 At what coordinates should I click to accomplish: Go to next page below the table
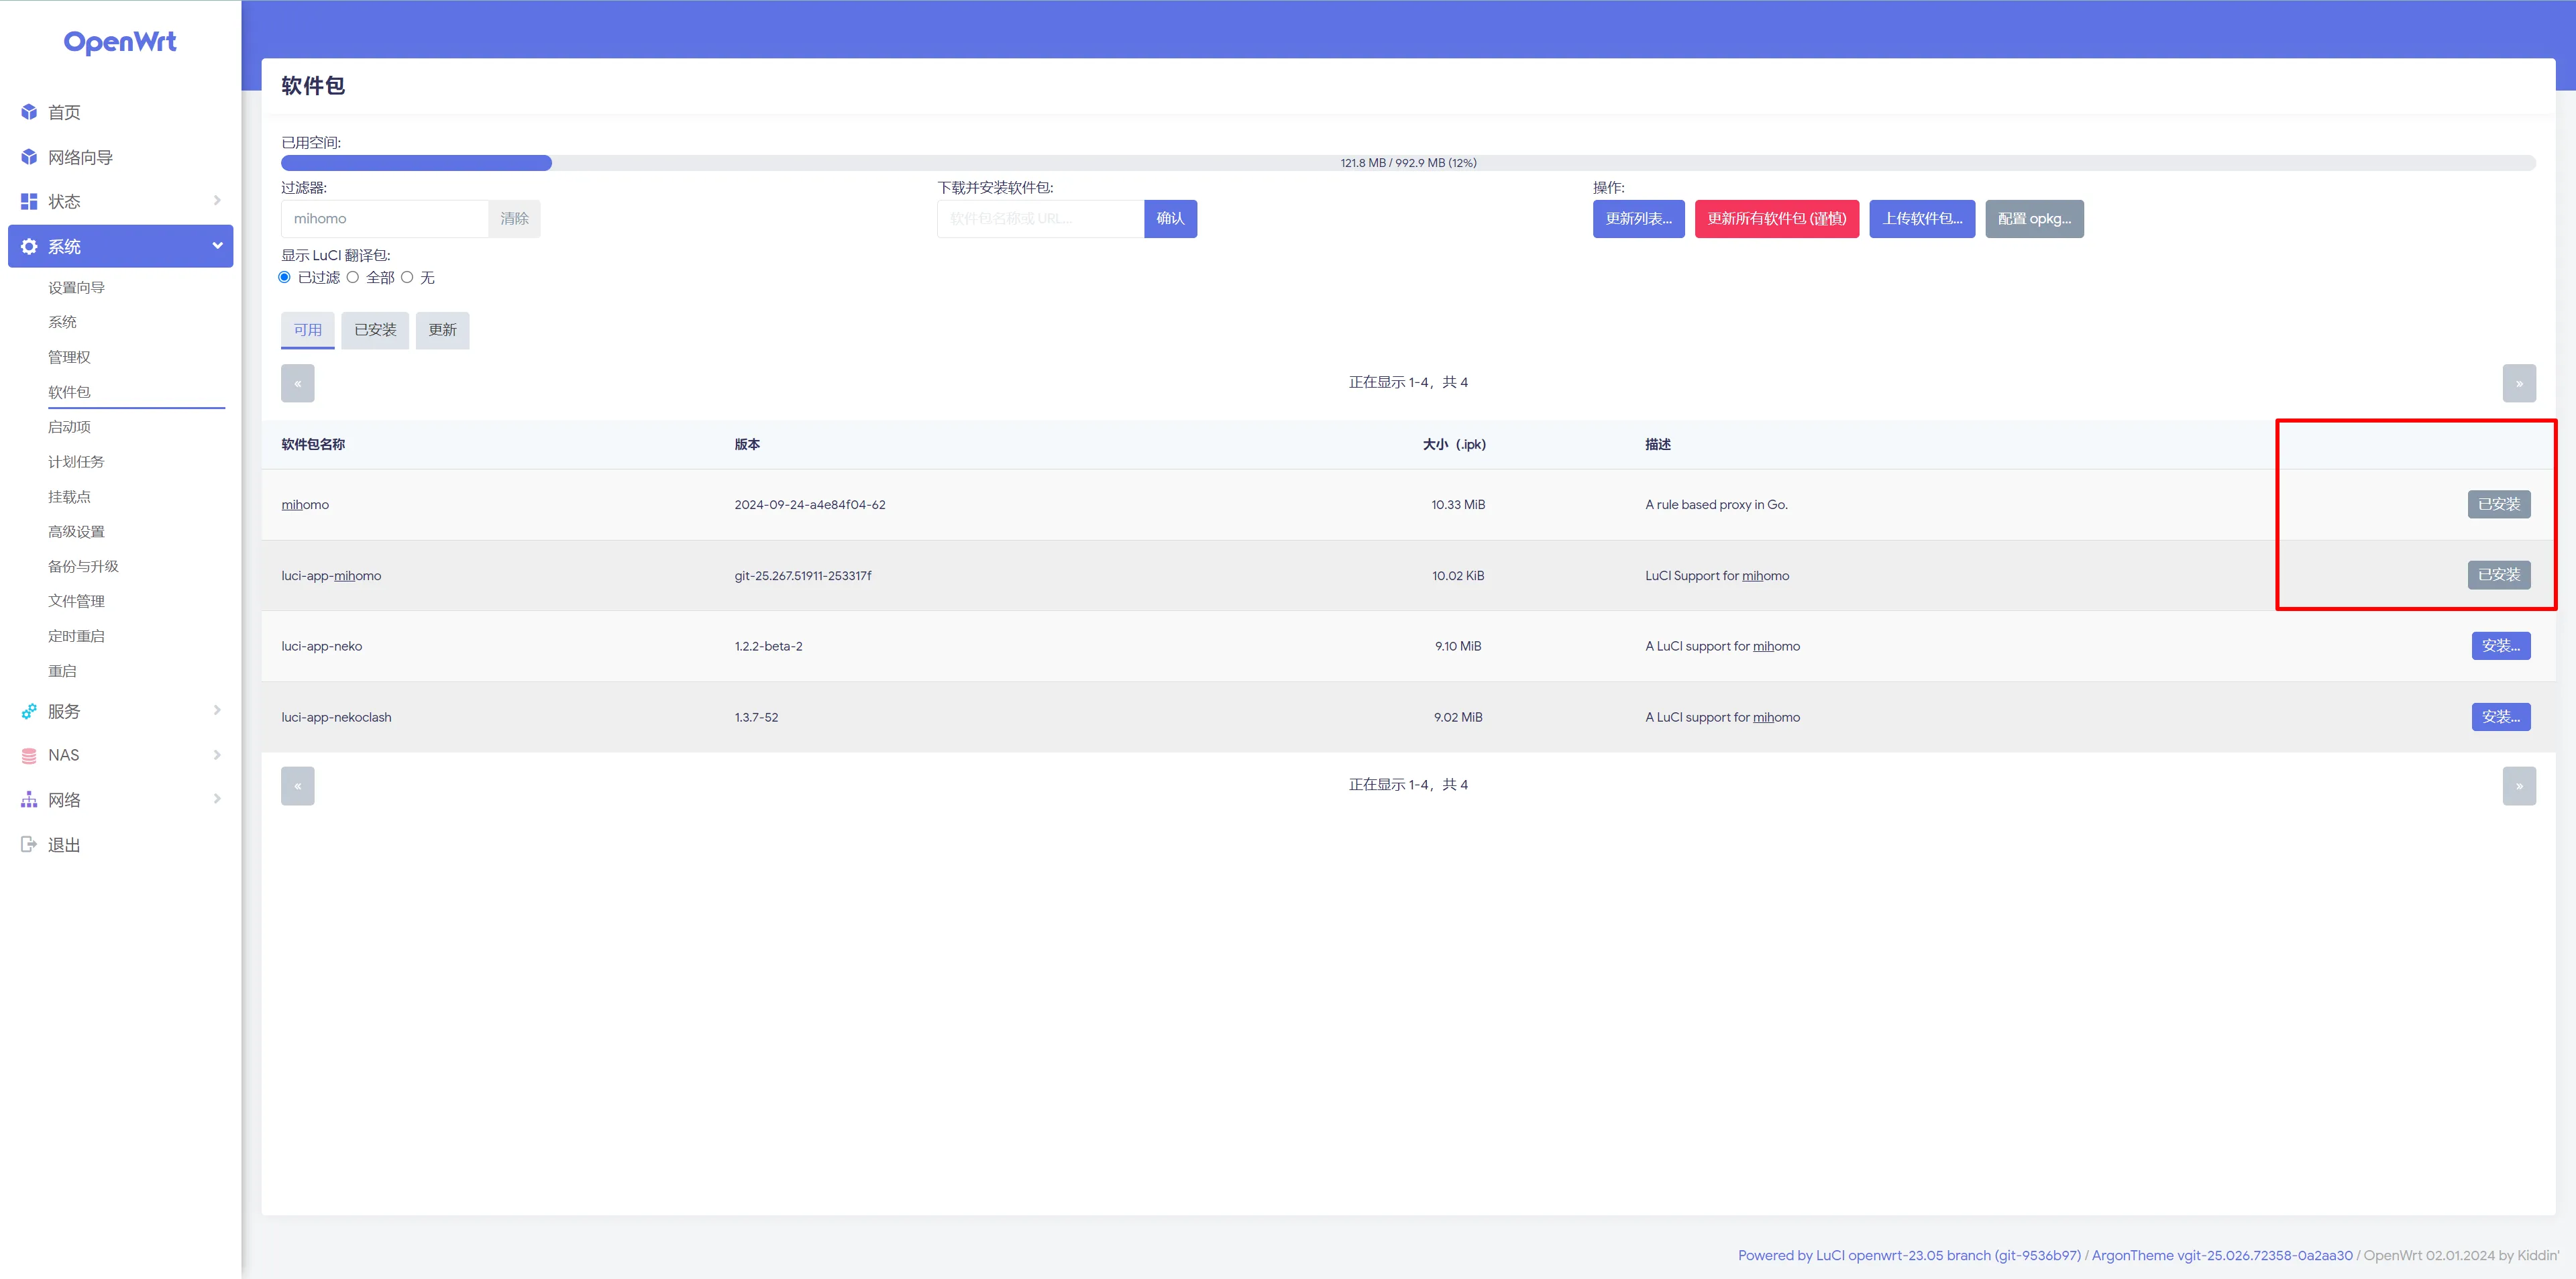click(2519, 786)
